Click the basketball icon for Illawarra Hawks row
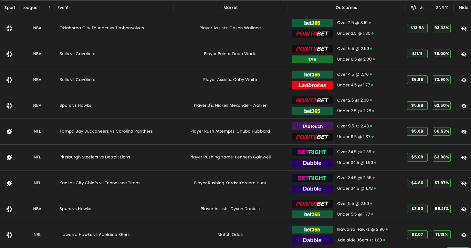The width and height of the screenshot is (471, 248). coord(9,235)
